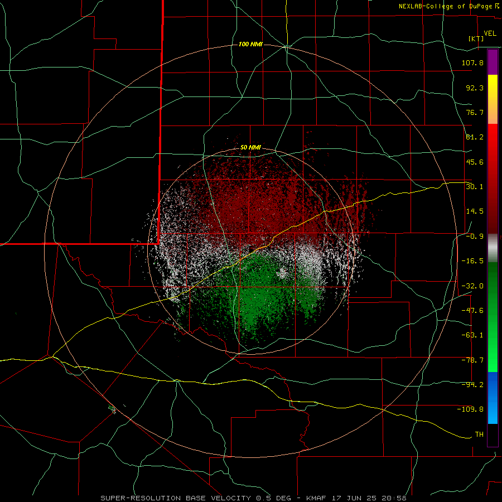Click the NEXLAB-College of DuPage watermark text
Screen dimensions: 502x502
pyautogui.click(x=448, y=6)
